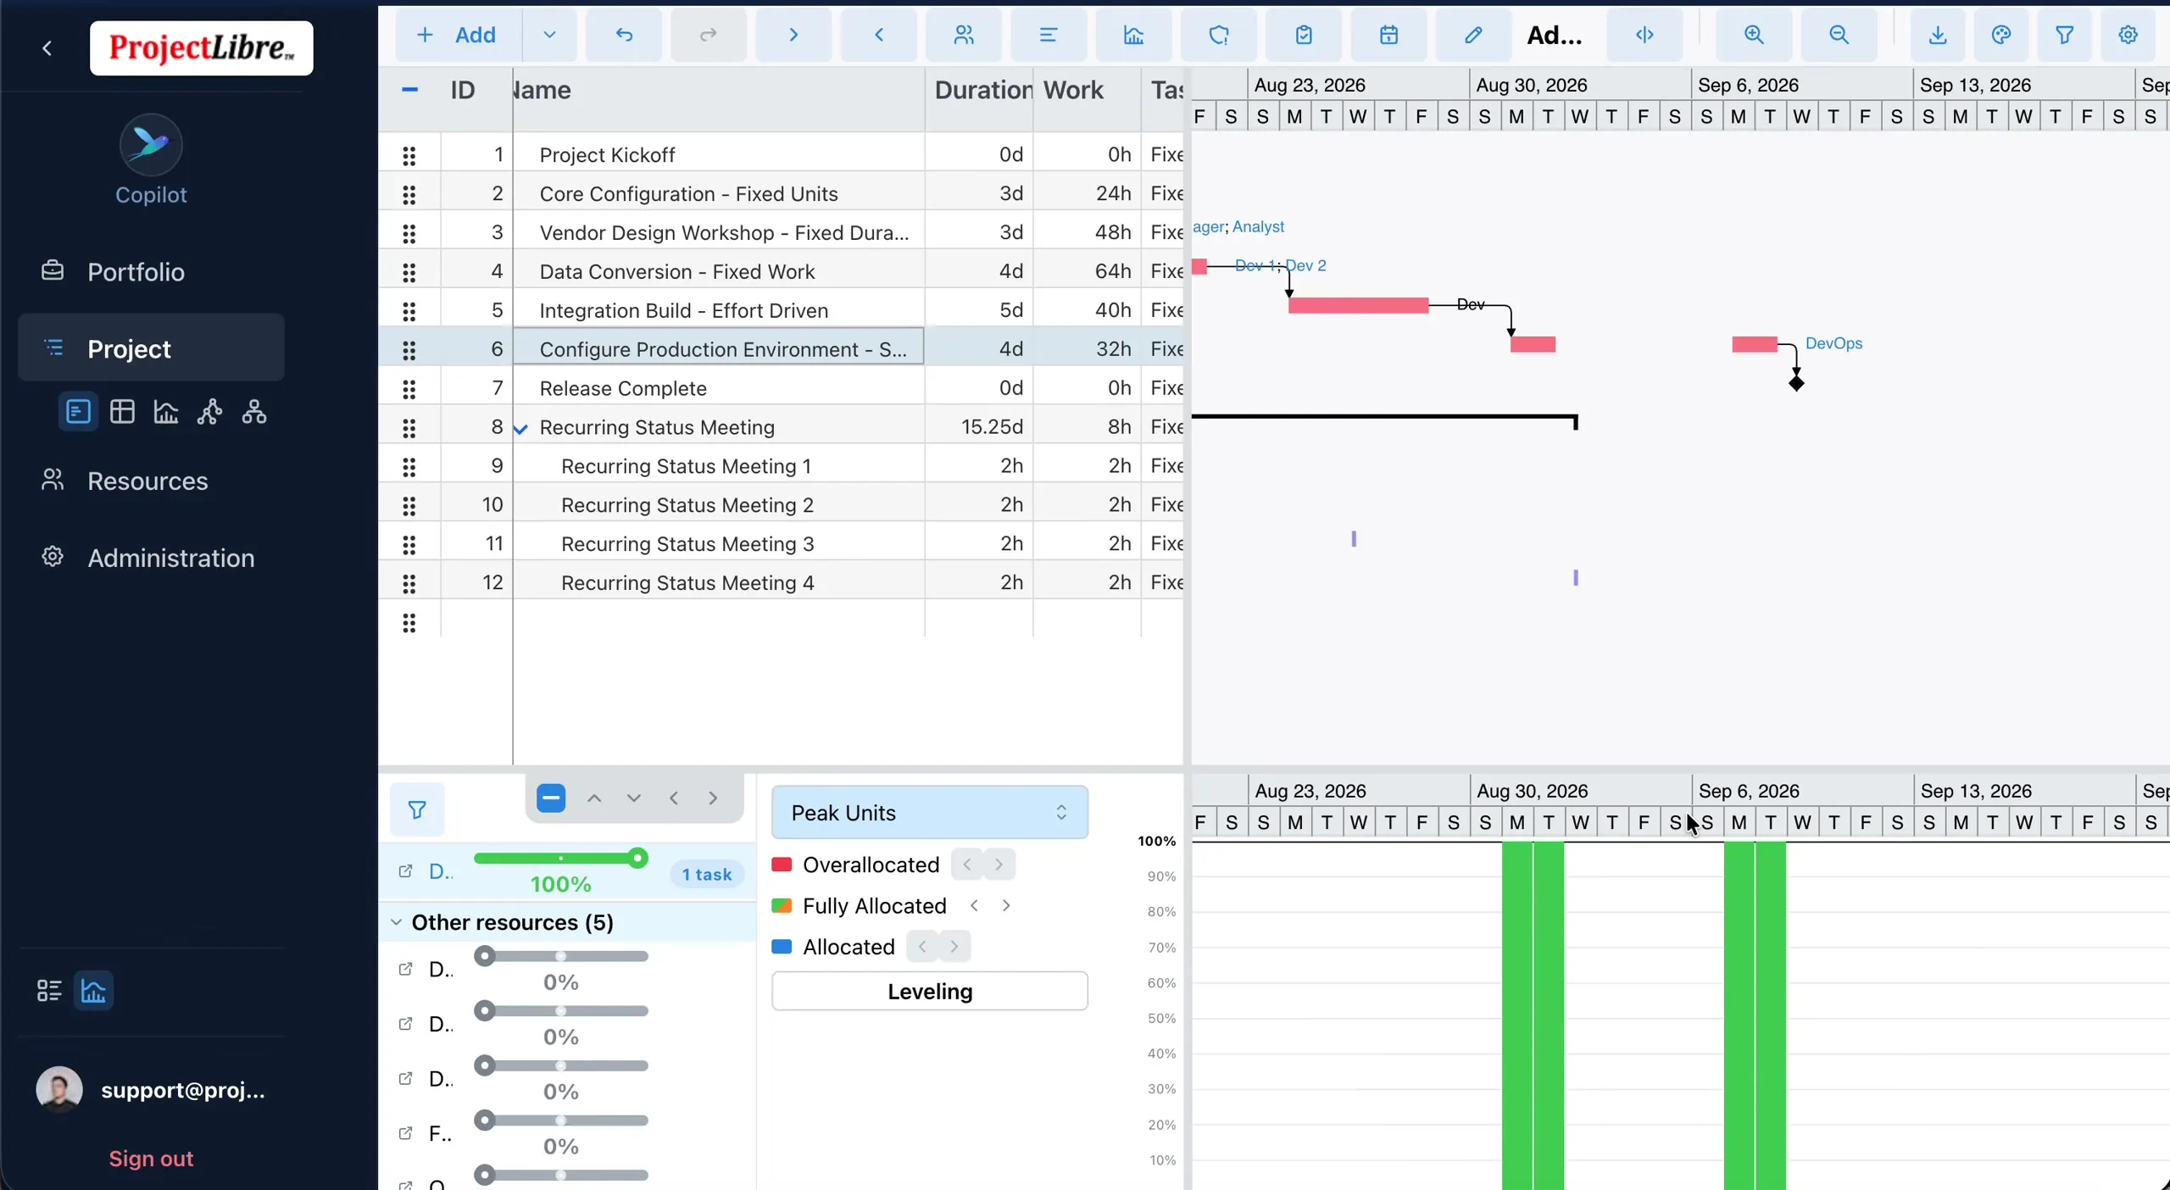This screenshot has height=1190, width=2170.
Task: Switch to the network diagram view icon
Action: pyautogui.click(x=210, y=412)
